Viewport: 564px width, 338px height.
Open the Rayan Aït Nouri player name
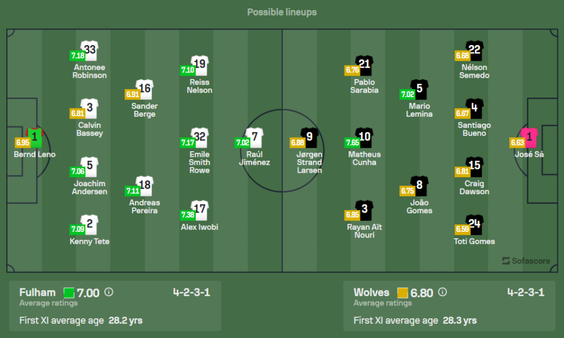(x=365, y=231)
